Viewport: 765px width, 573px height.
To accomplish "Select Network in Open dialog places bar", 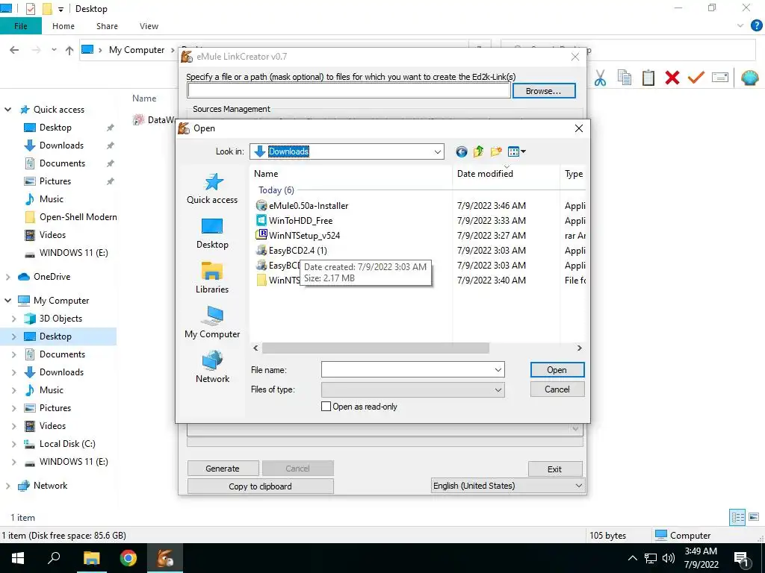I will click(212, 367).
